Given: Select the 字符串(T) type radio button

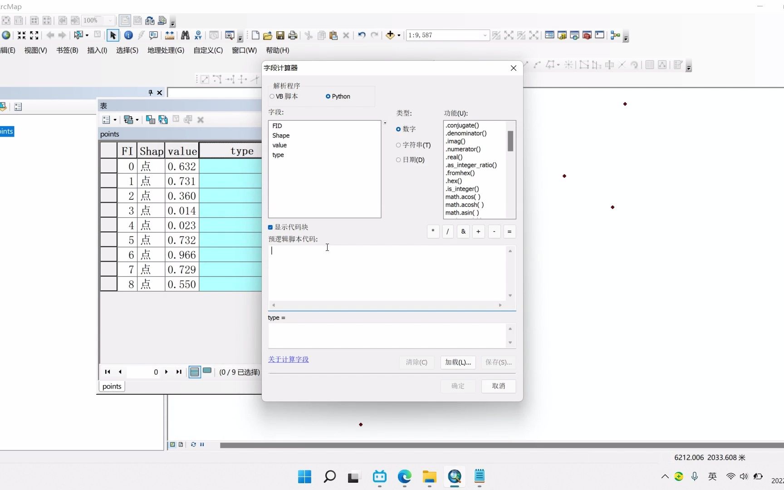Looking at the screenshot, I should pyautogui.click(x=399, y=145).
